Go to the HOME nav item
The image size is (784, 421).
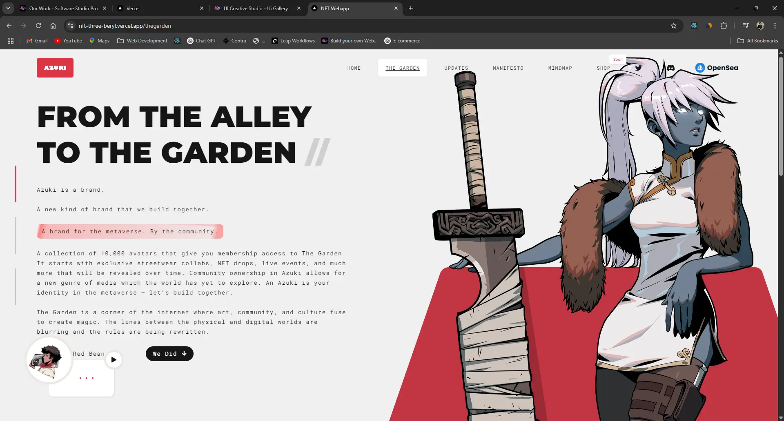pyautogui.click(x=354, y=68)
